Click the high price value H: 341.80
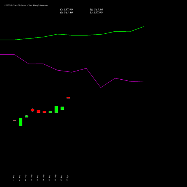187x187 pixels. (96, 10)
